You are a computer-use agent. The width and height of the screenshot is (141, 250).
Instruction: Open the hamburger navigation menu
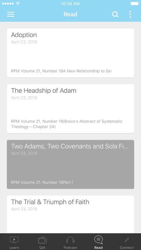(11, 14)
